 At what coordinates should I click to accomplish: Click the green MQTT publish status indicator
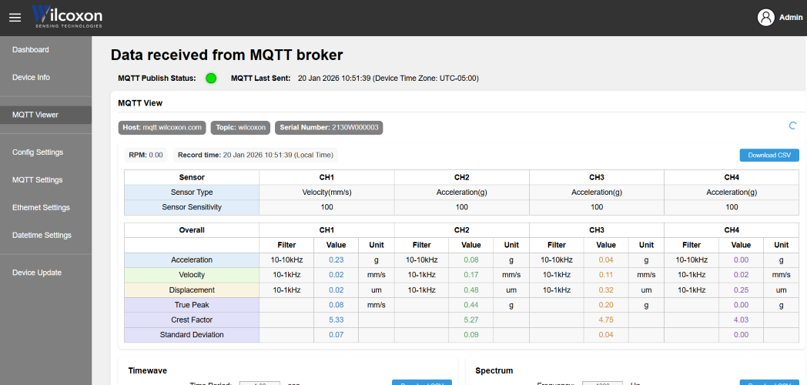[x=211, y=78]
